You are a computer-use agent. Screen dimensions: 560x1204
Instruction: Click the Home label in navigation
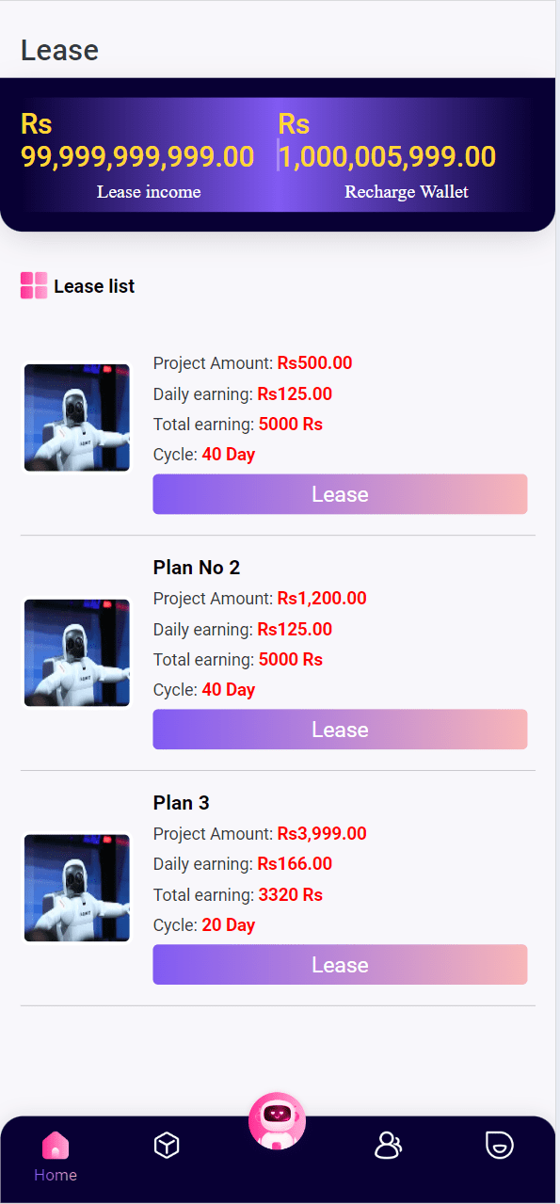pos(56,1175)
